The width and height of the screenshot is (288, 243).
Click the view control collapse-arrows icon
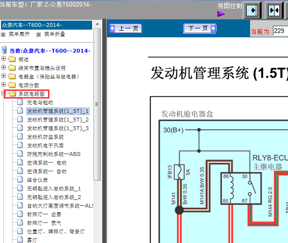(274, 11)
